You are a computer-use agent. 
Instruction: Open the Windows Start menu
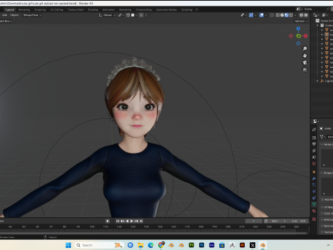68,245
